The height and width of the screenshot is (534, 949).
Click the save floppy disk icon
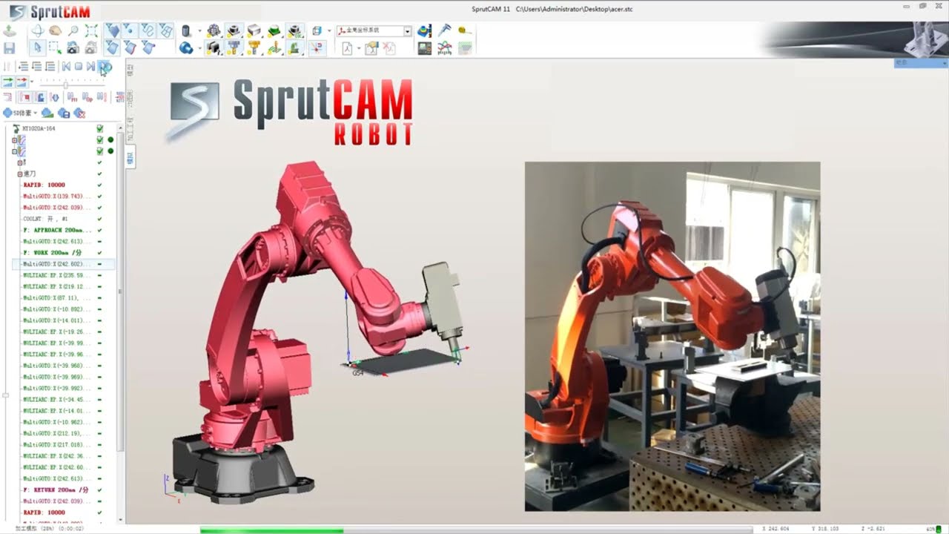tap(9, 48)
